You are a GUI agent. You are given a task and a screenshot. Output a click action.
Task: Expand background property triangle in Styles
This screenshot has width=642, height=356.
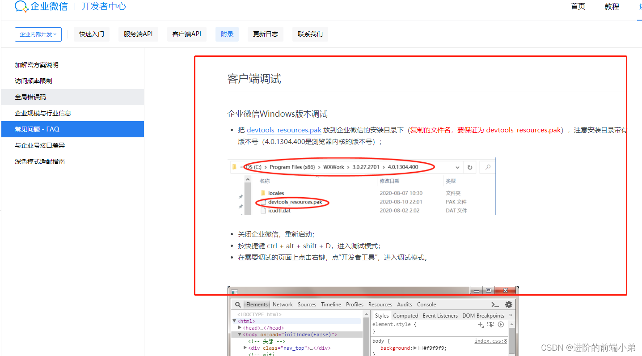coord(415,348)
